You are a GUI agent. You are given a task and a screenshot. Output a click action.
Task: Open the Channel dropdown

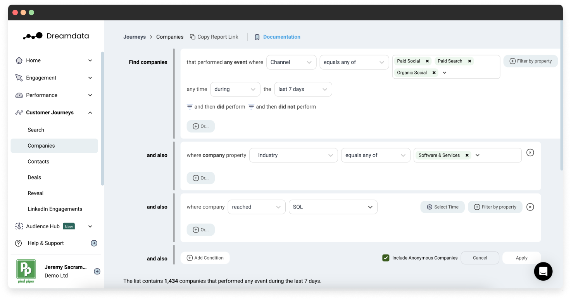pos(291,62)
